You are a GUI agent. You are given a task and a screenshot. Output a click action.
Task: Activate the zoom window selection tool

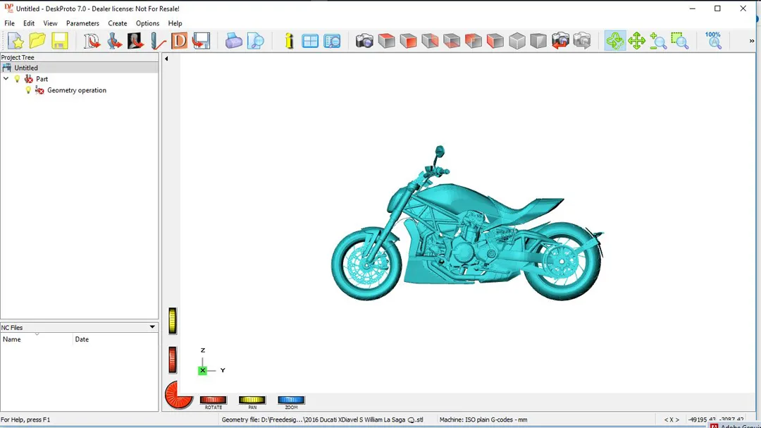coord(680,41)
